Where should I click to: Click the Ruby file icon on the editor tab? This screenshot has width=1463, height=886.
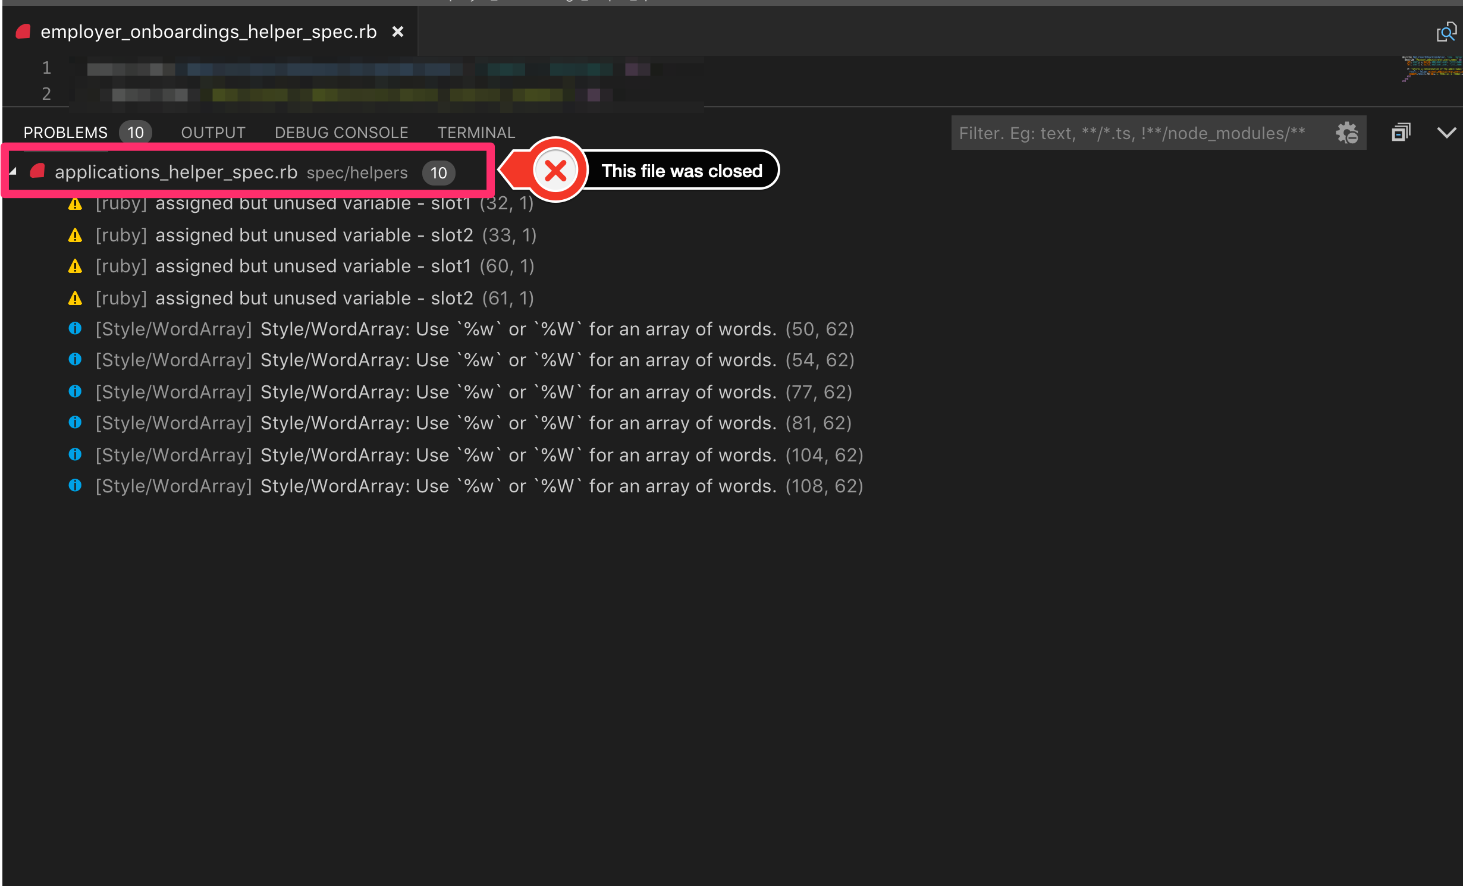(23, 31)
